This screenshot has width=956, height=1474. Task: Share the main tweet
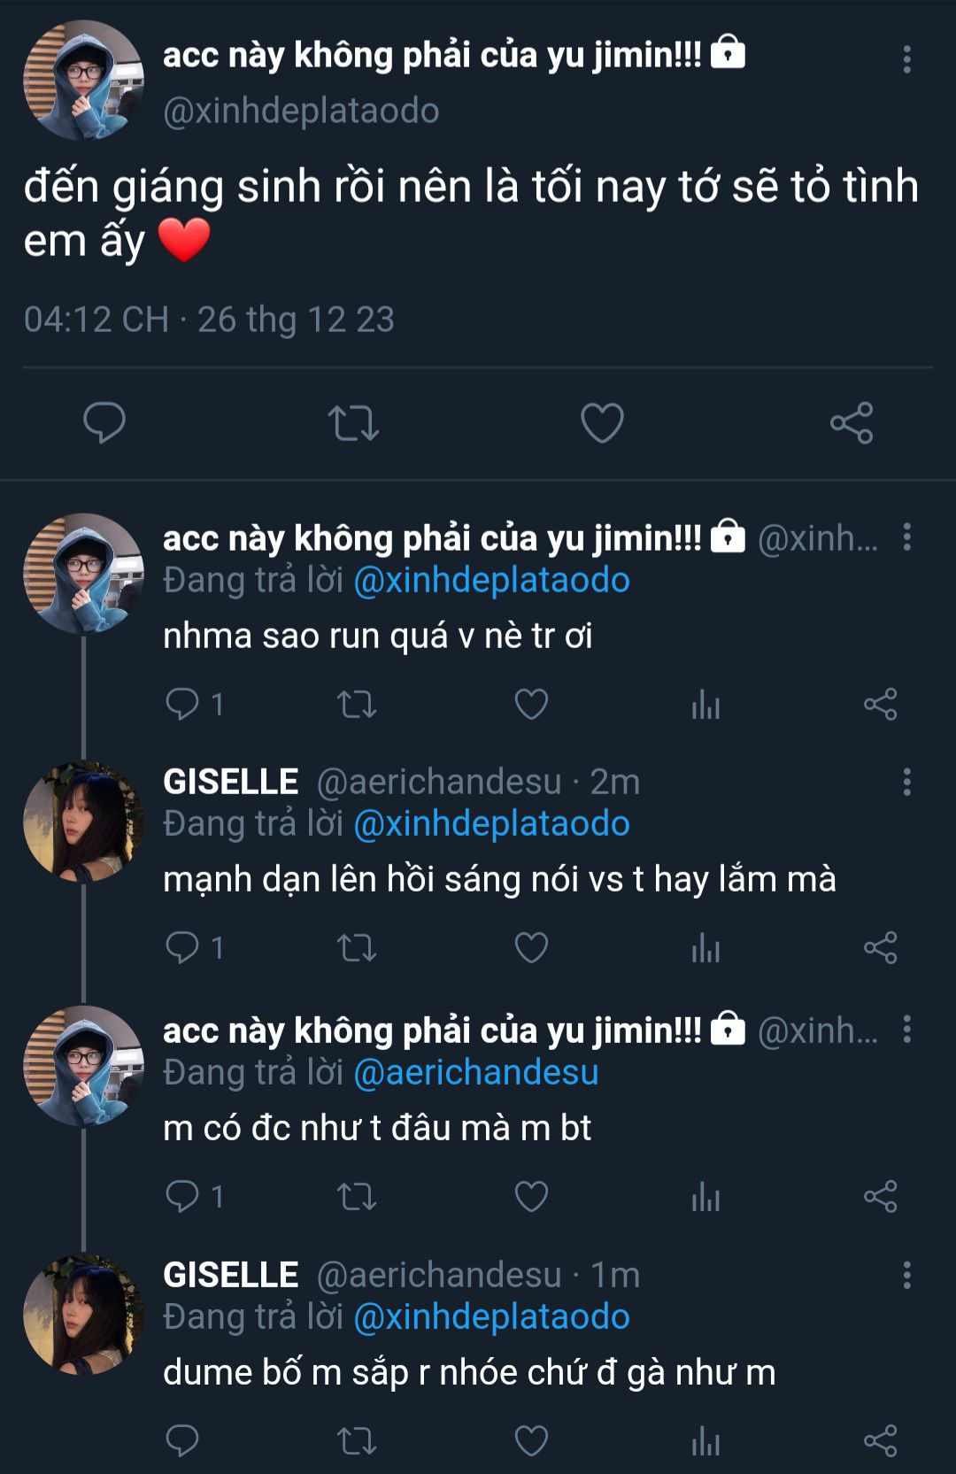pos(852,423)
